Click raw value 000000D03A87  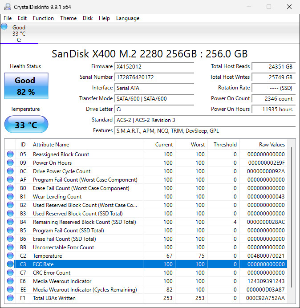[x=266, y=290]
